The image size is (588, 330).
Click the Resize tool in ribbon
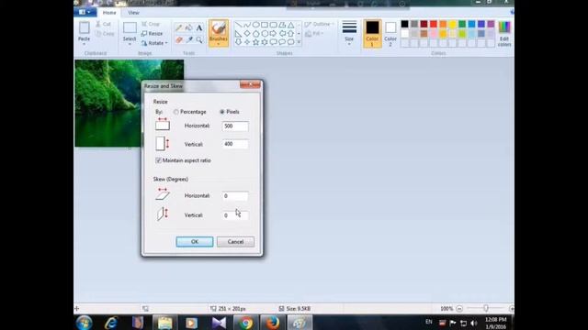tap(152, 34)
